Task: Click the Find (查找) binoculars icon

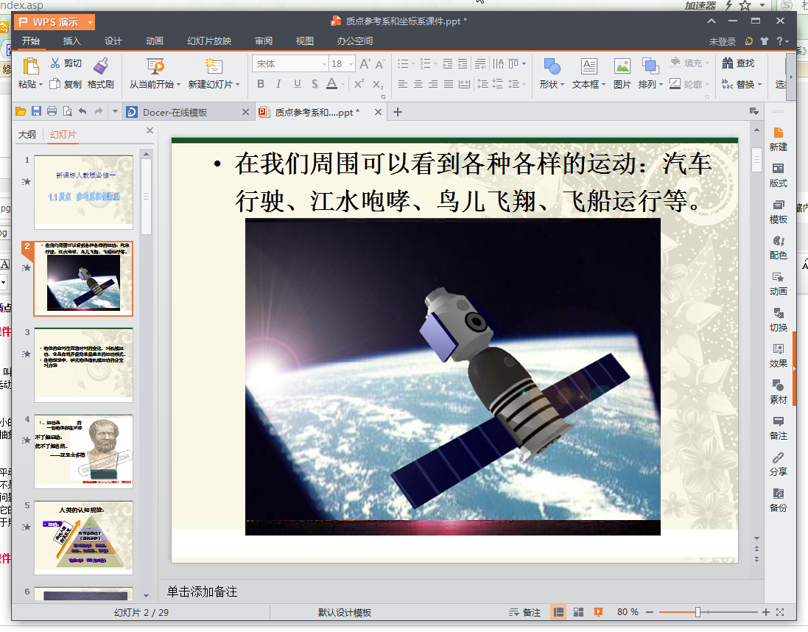Action: tap(727, 63)
